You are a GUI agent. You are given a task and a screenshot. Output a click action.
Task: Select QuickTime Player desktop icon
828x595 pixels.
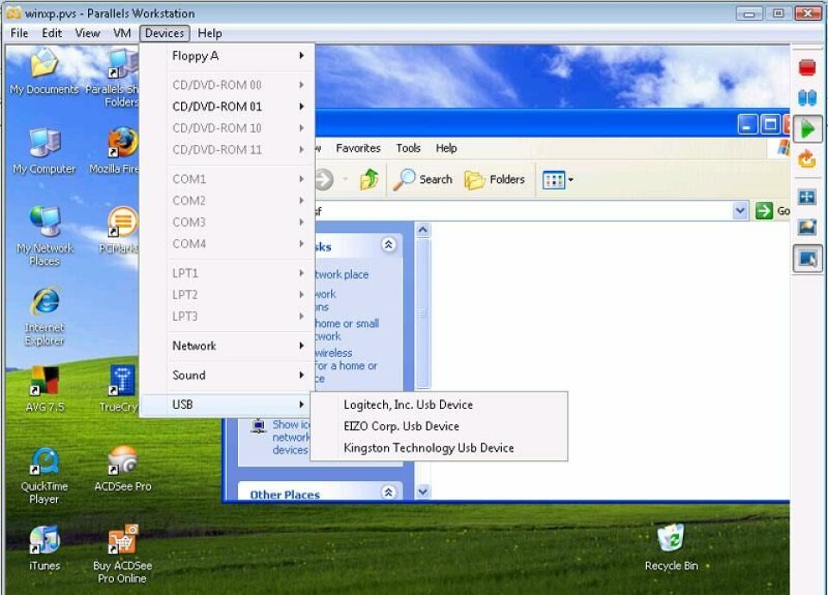[44, 476]
